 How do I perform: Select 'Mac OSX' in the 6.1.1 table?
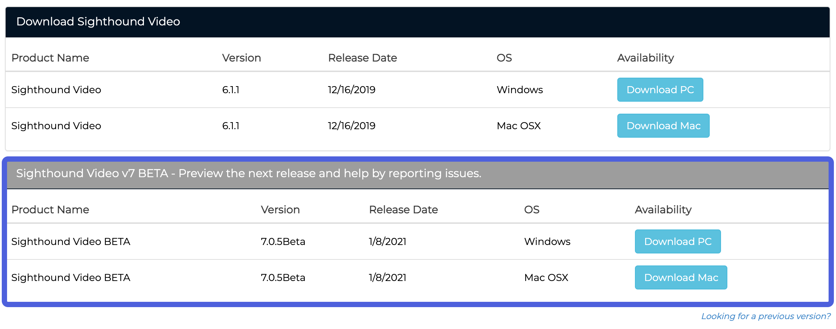pos(519,126)
